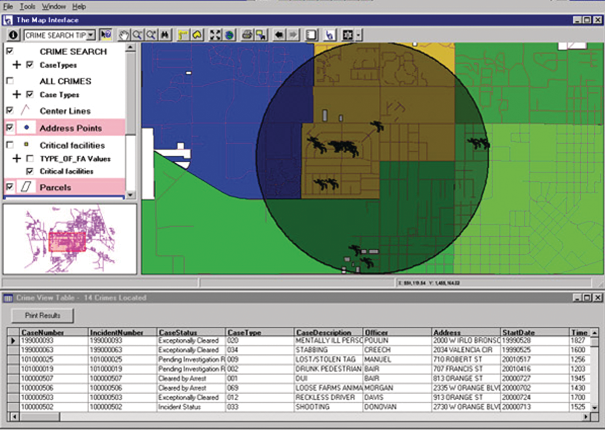605x430 pixels.
Task: Open the Window menu
Action: [x=54, y=6]
